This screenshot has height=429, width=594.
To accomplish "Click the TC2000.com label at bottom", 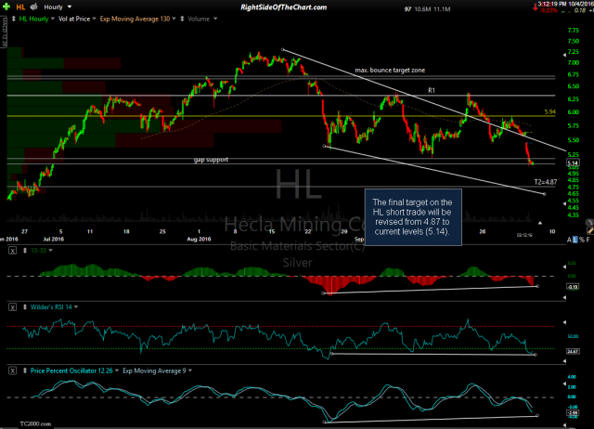I will click(x=35, y=423).
